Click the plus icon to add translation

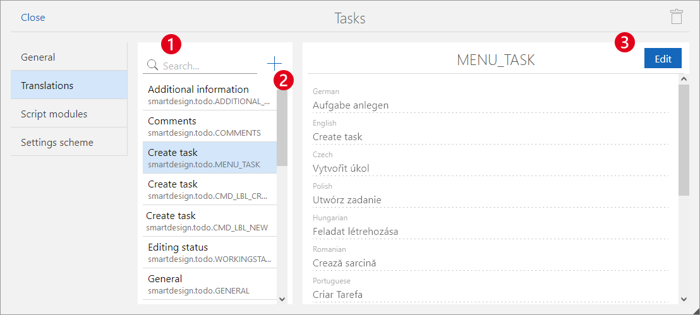pos(274,63)
